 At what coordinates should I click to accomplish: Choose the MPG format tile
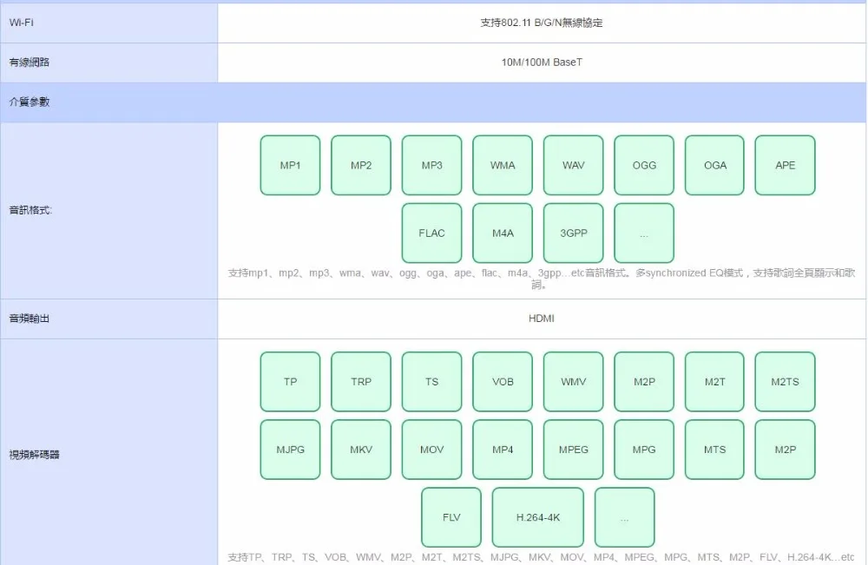coord(644,450)
